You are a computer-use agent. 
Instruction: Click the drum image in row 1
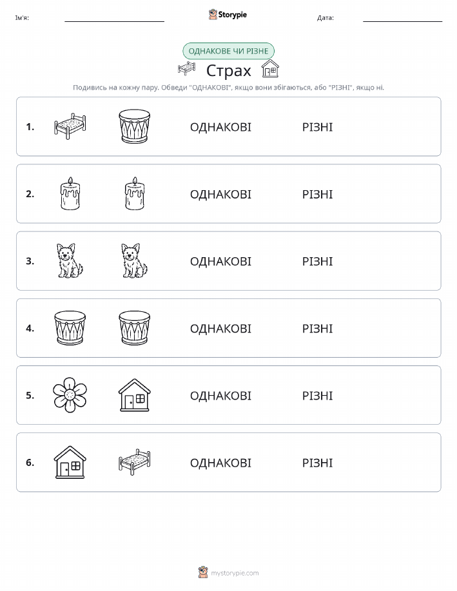click(x=134, y=126)
